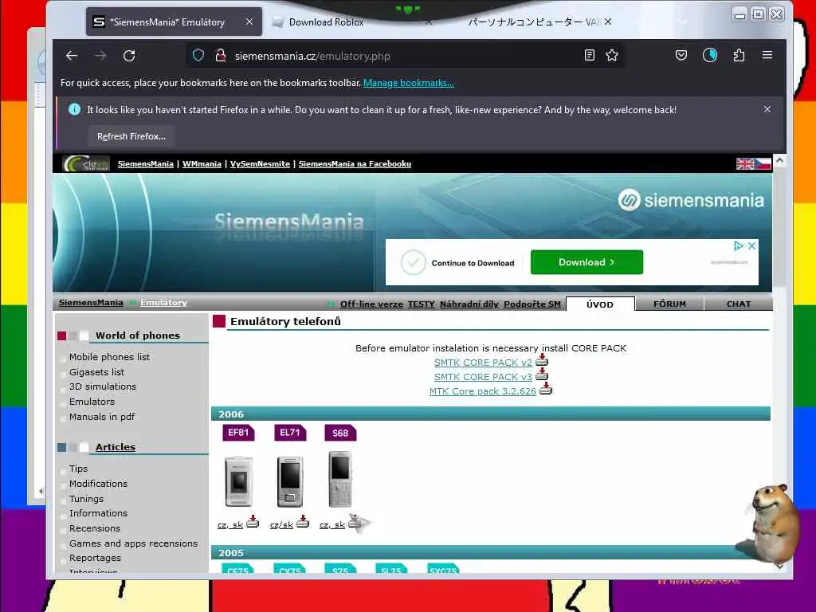
Task: Click the EL71 emulator download icon
Action: 303,521
